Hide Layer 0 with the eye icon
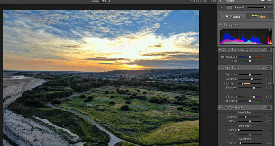 (x=222, y=8)
